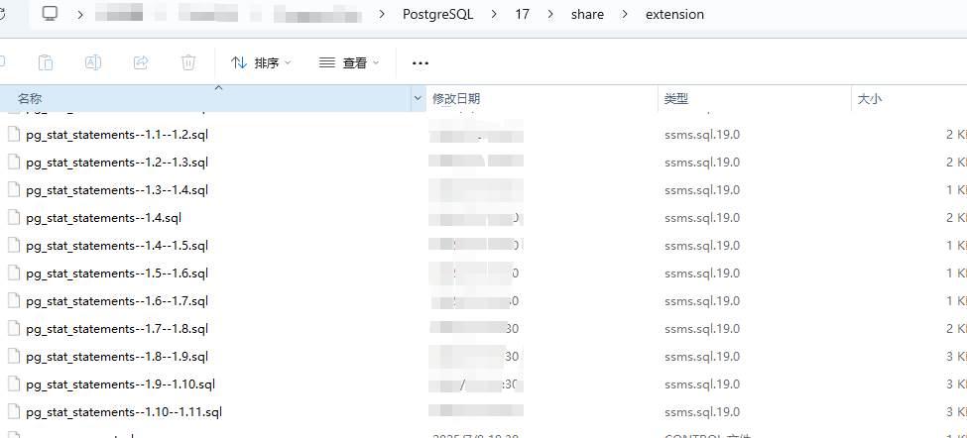967x438 pixels.
Task: Click file icon of pg_stat_statements--1.2--1.3.sql
Action: point(14,162)
